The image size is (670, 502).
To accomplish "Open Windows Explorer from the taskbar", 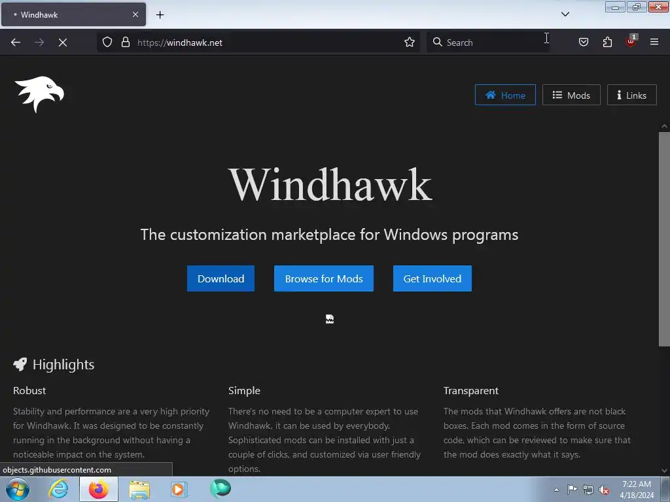I will 139,490.
